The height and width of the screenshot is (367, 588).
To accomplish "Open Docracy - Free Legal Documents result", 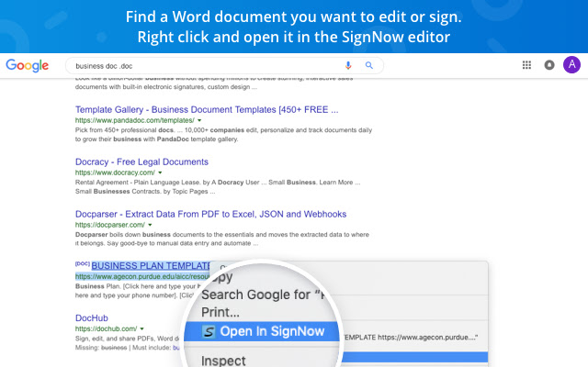I will [141, 161].
